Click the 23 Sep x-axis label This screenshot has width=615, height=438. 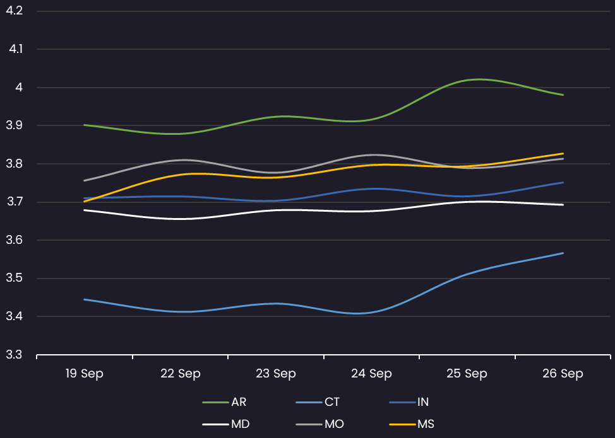pyautogui.click(x=276, y=374)
